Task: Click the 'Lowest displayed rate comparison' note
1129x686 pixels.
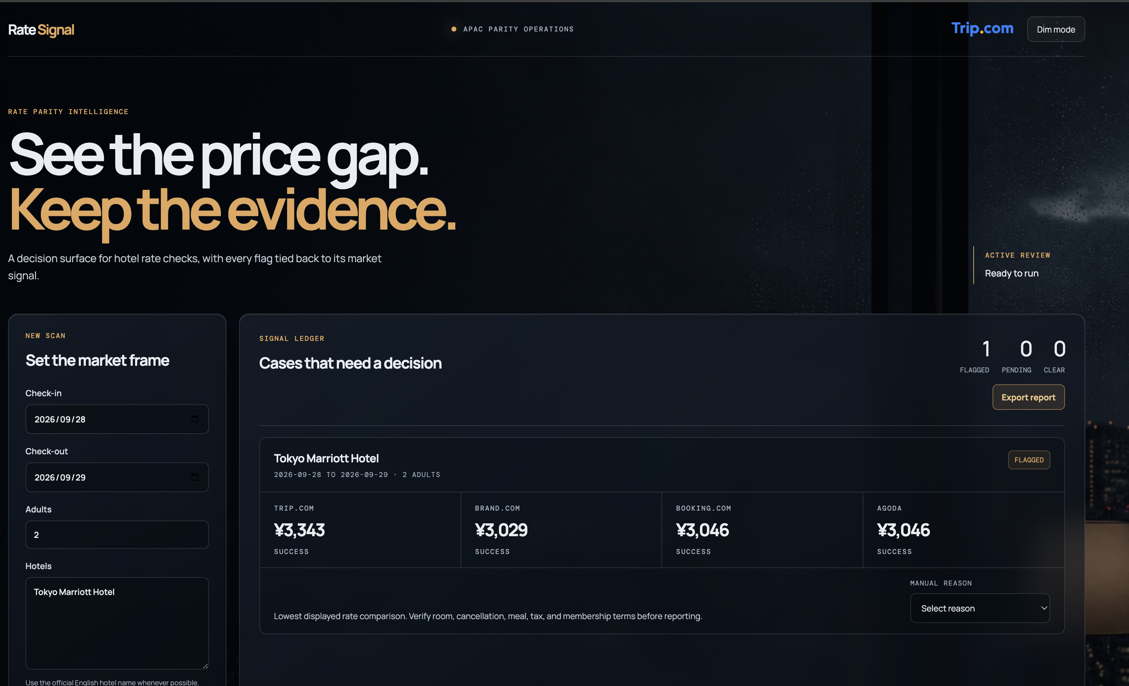Action: (488, 616)
